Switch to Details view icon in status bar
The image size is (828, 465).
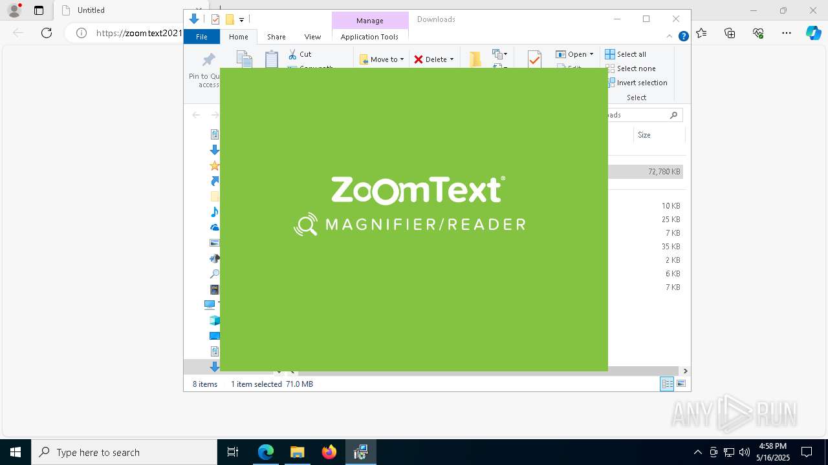[x=667, y=384]
